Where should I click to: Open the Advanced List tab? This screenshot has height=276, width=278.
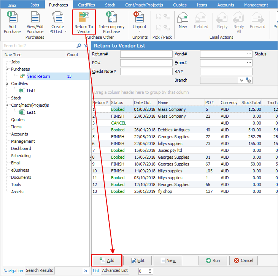click(x=115, y=270)
